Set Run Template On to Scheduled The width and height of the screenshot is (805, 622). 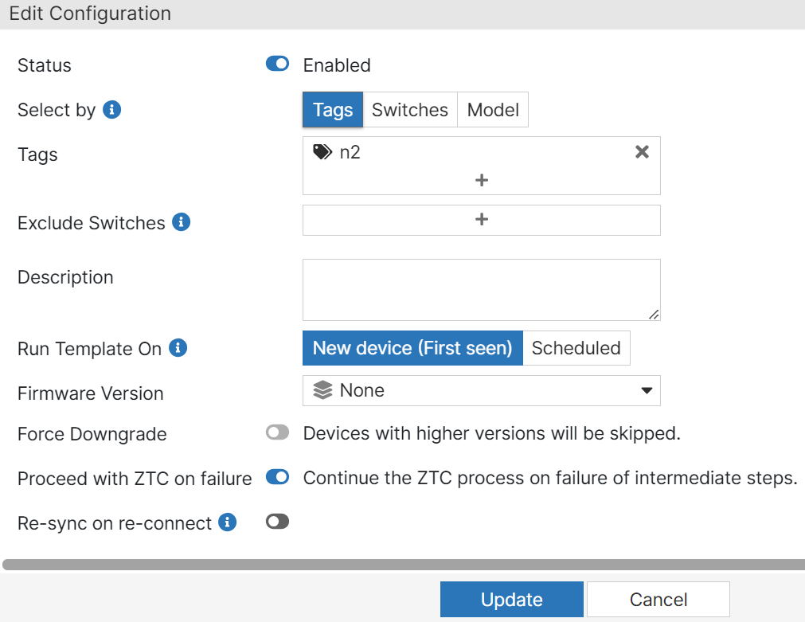(576, 348)
